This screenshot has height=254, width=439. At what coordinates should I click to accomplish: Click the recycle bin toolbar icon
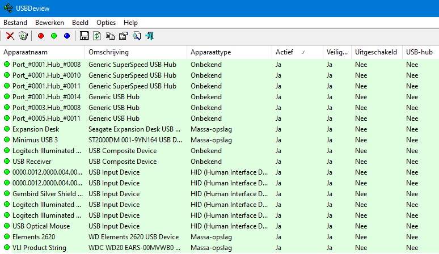point(23,36)
